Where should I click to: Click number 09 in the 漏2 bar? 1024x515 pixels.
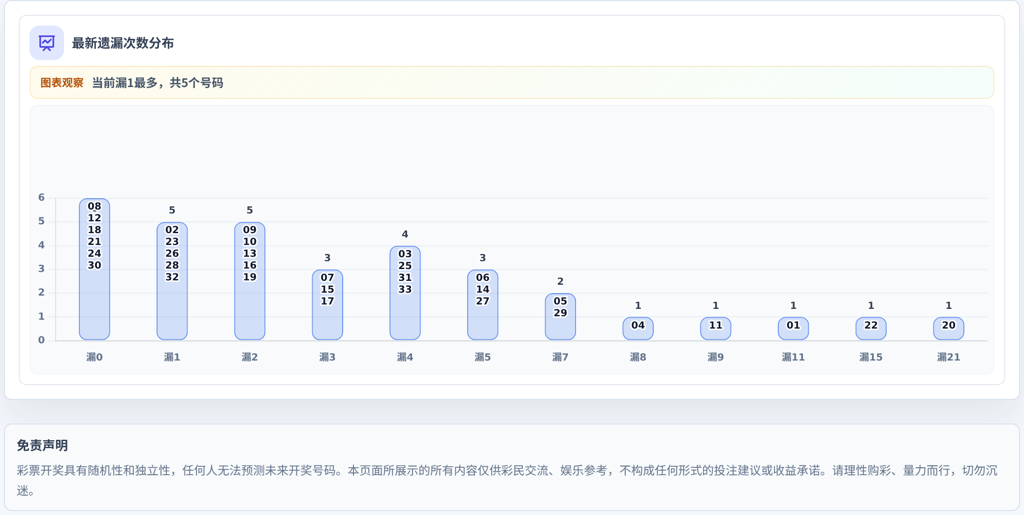250,230
